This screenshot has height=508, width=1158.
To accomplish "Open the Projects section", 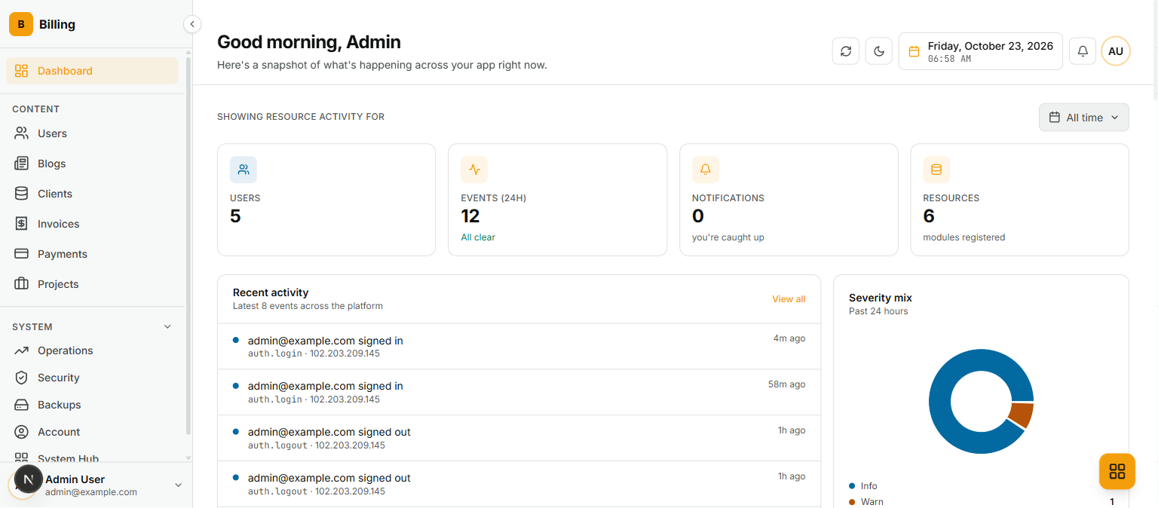I will [x=92, y=284].
